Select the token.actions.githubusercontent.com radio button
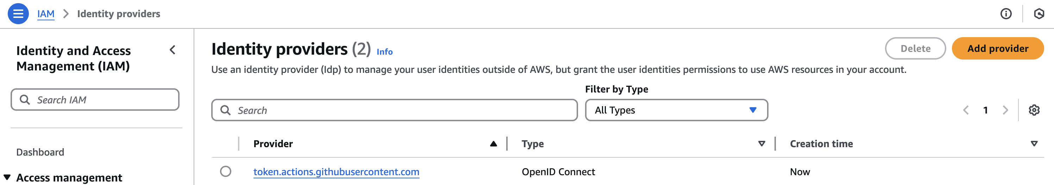 pos(225,172)
